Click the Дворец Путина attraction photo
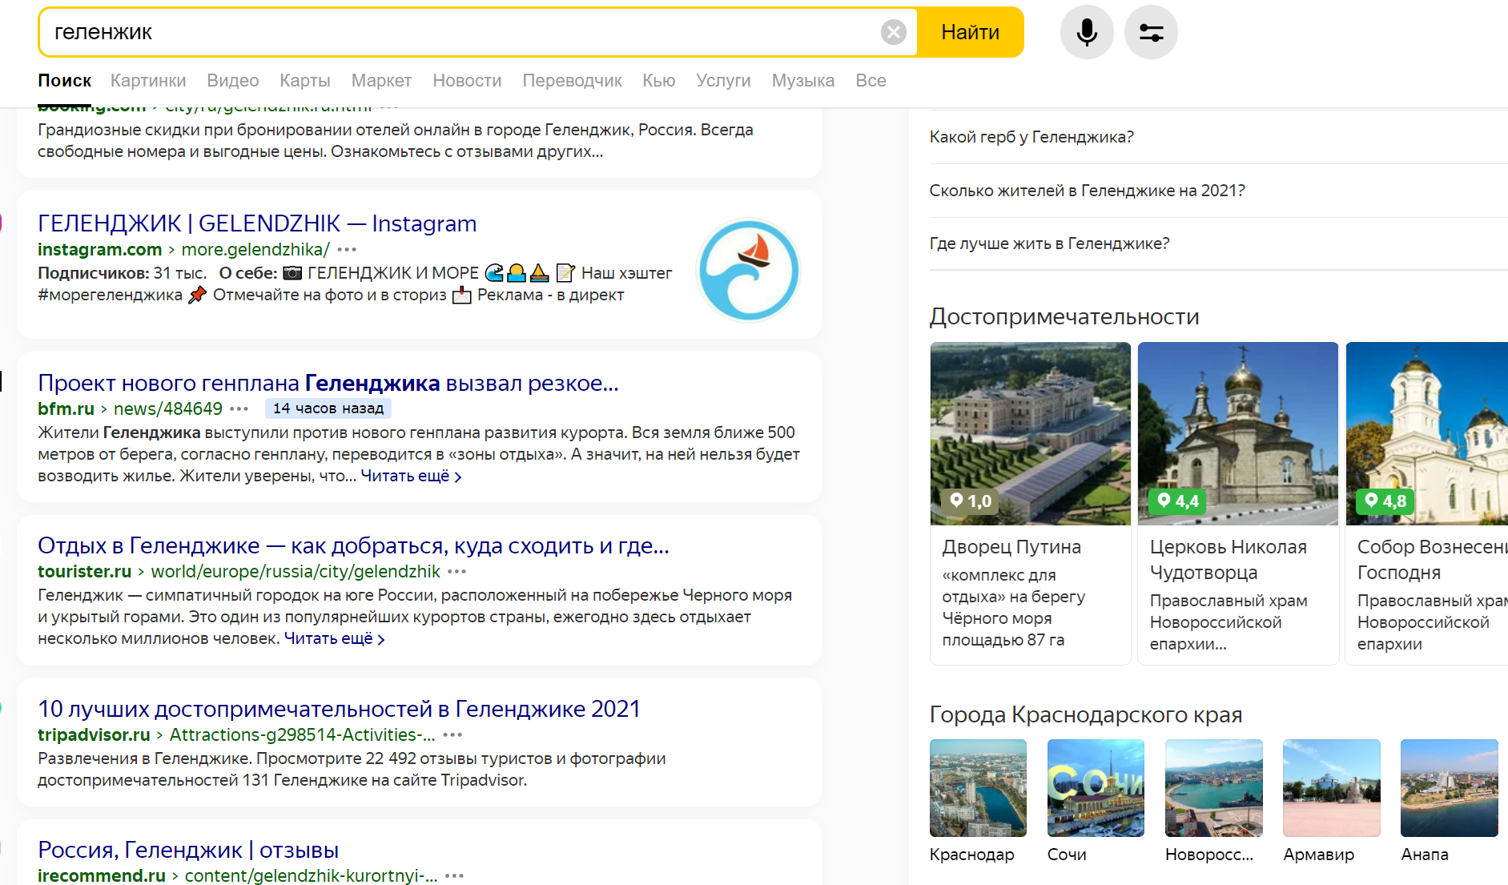Viewport: 1508px width, 885px height. pyautogui.click(x=1030, y=433)
